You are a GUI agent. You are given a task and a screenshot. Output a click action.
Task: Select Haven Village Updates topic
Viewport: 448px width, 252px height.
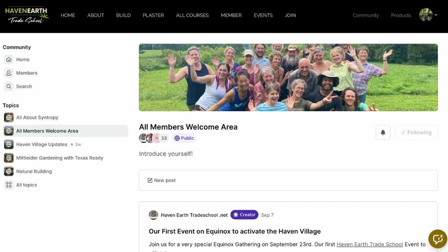(x=42, y=145)
